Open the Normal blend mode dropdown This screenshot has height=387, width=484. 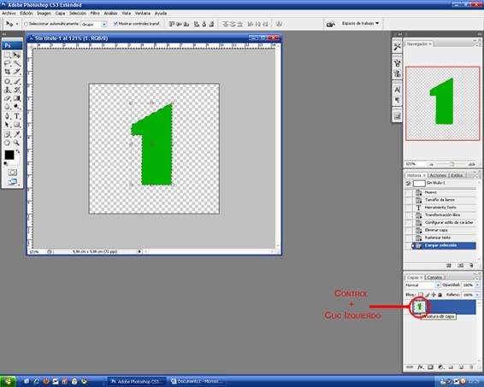[422, 285]
